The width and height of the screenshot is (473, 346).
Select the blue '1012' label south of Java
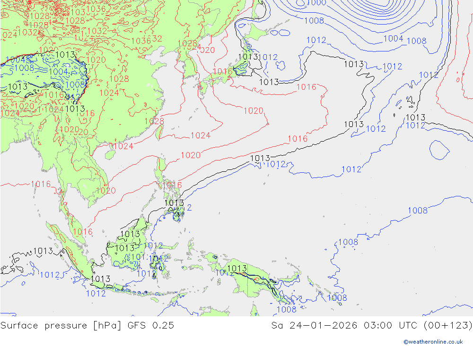(x=96, y=293)
